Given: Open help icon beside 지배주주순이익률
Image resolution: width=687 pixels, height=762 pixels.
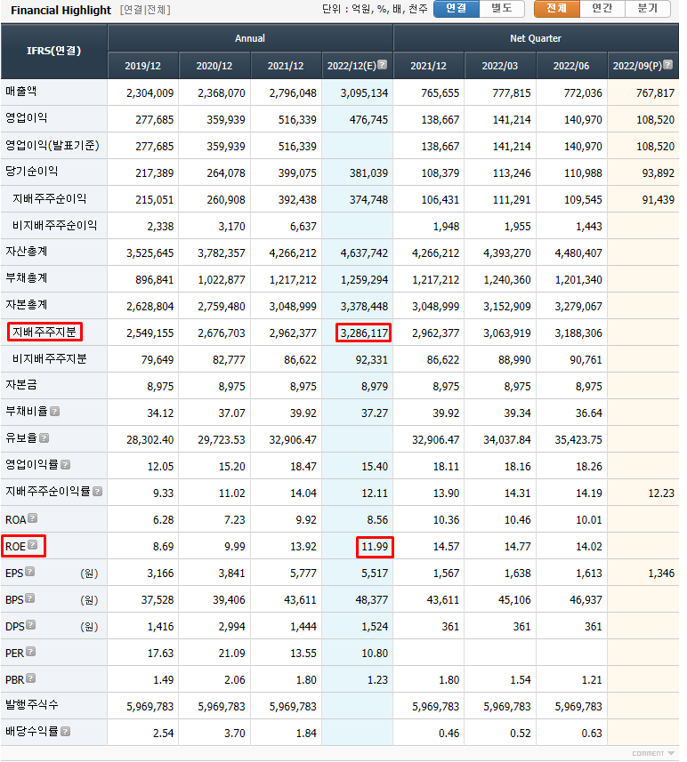Looking at the screenshot, I should [x=97, y=492].
